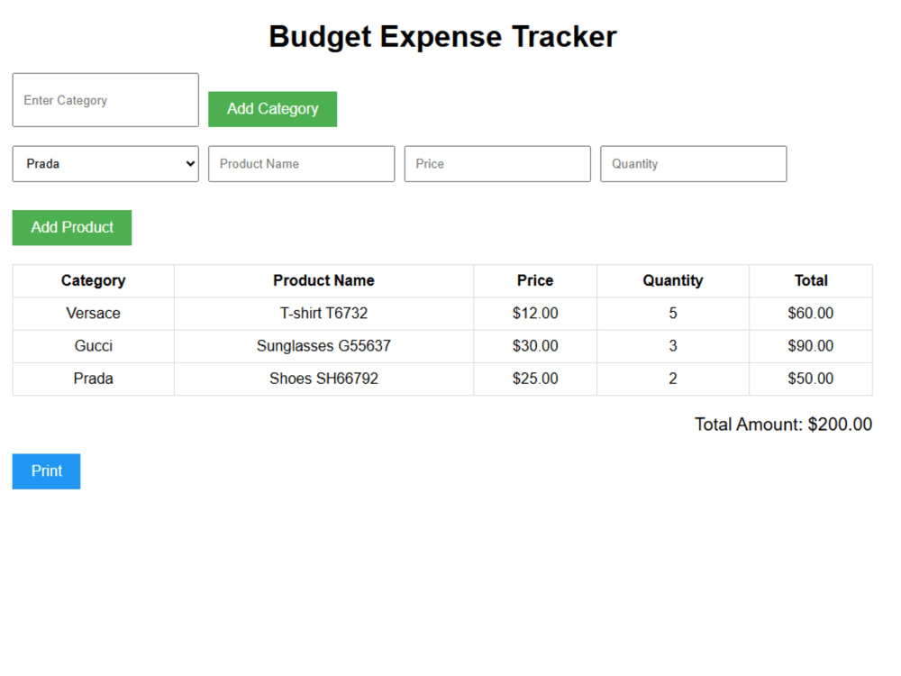This screenshot has height=676, width=901.
Task: Select the Prada cell in the table
Action: [x=94, y=379]
